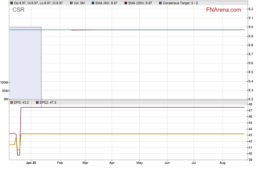Select the CSR ticker label
The image size is (256, 169).
click(x=18, y=10)
